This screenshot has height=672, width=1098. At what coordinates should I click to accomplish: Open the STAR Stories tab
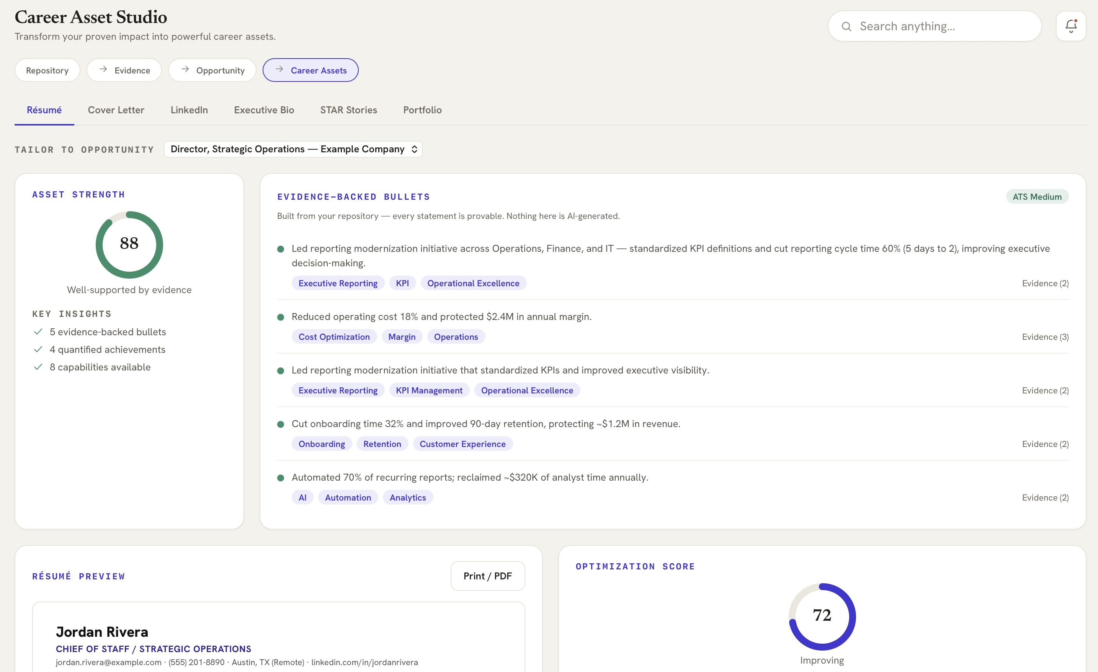(x=348, y=110)
